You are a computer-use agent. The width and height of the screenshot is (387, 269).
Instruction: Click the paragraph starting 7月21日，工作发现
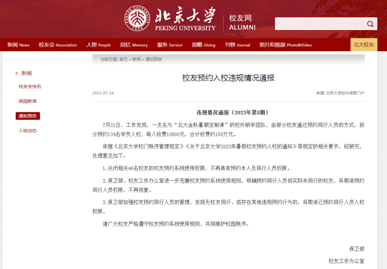click(x=228, y=130)
